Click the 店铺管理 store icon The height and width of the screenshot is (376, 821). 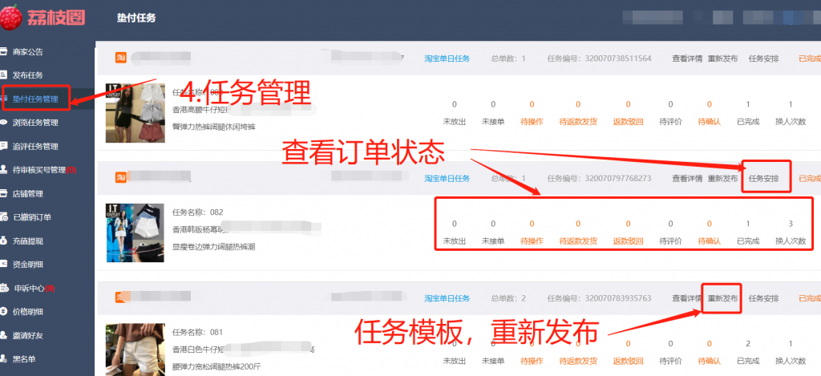click(x=3, y=193)
